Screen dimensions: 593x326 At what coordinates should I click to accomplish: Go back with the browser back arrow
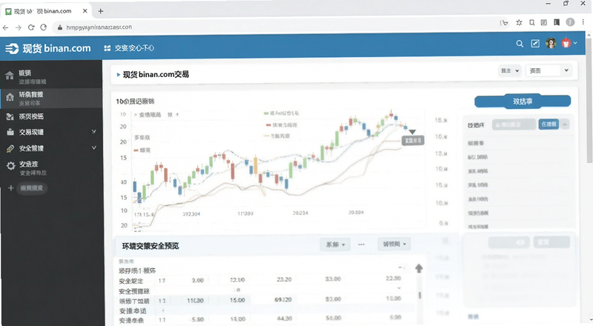click(5, 27)
